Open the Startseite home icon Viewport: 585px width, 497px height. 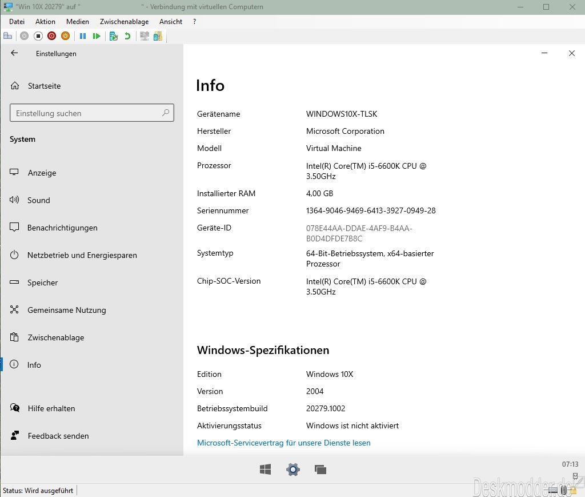(15, 86)
